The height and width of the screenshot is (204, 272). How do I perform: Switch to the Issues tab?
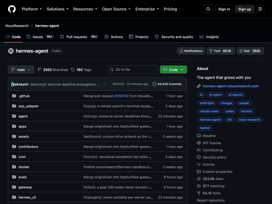(40, 37)
